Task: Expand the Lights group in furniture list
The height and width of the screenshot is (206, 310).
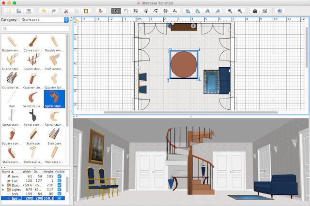Action: [x=3, y=190]
